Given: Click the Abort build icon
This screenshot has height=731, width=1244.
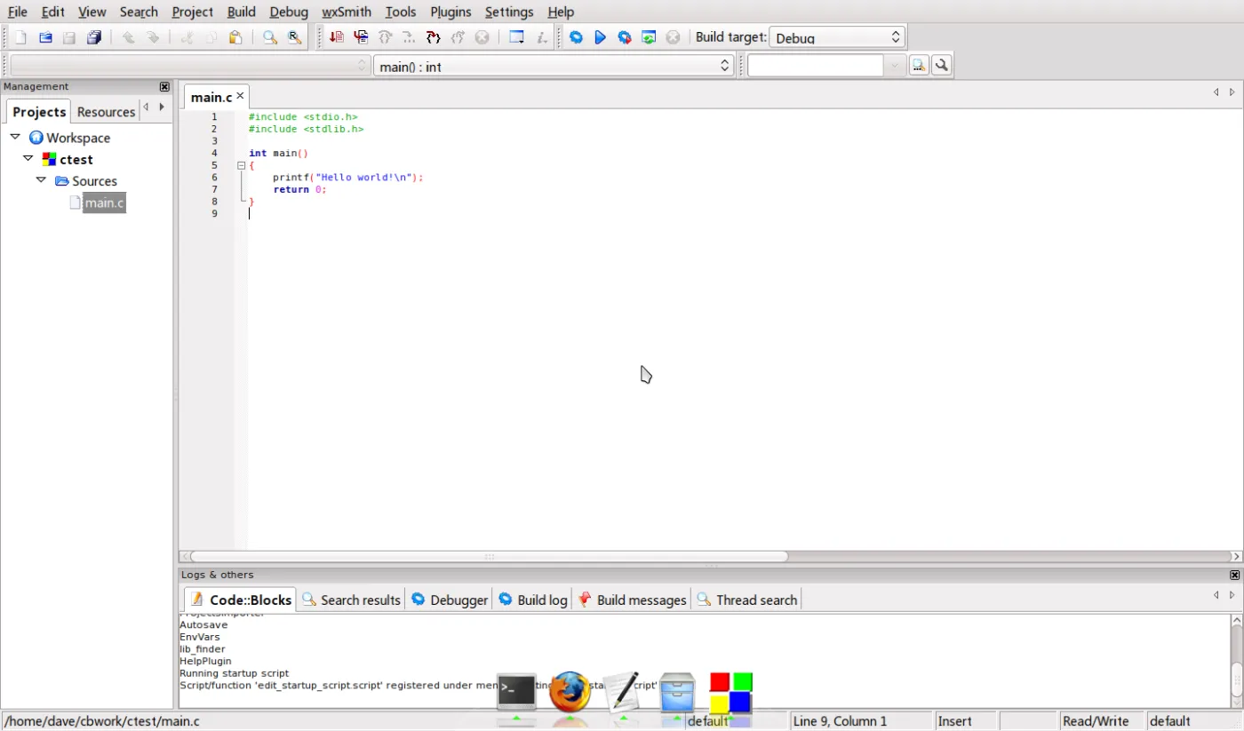Looking at the screenshot, I should tap(673, 37).
